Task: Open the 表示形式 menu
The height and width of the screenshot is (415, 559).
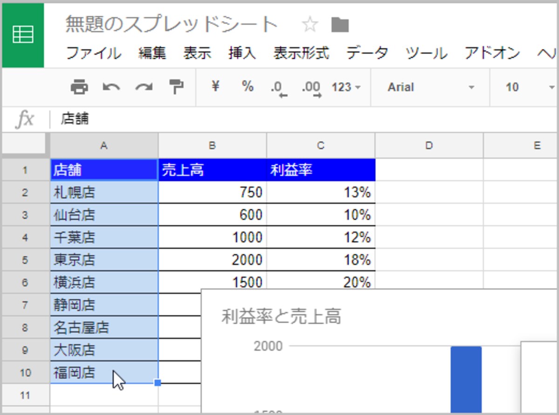Action: pos(301,53)
